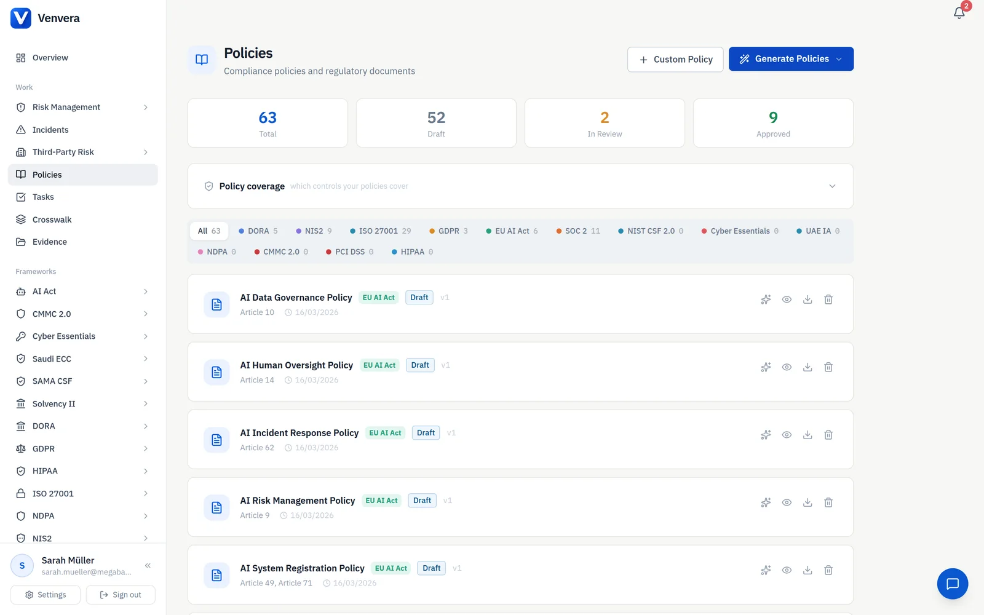Filter policies by SOC 2
Viewport: 984px width, 615px height.
[x=578, y=231]
